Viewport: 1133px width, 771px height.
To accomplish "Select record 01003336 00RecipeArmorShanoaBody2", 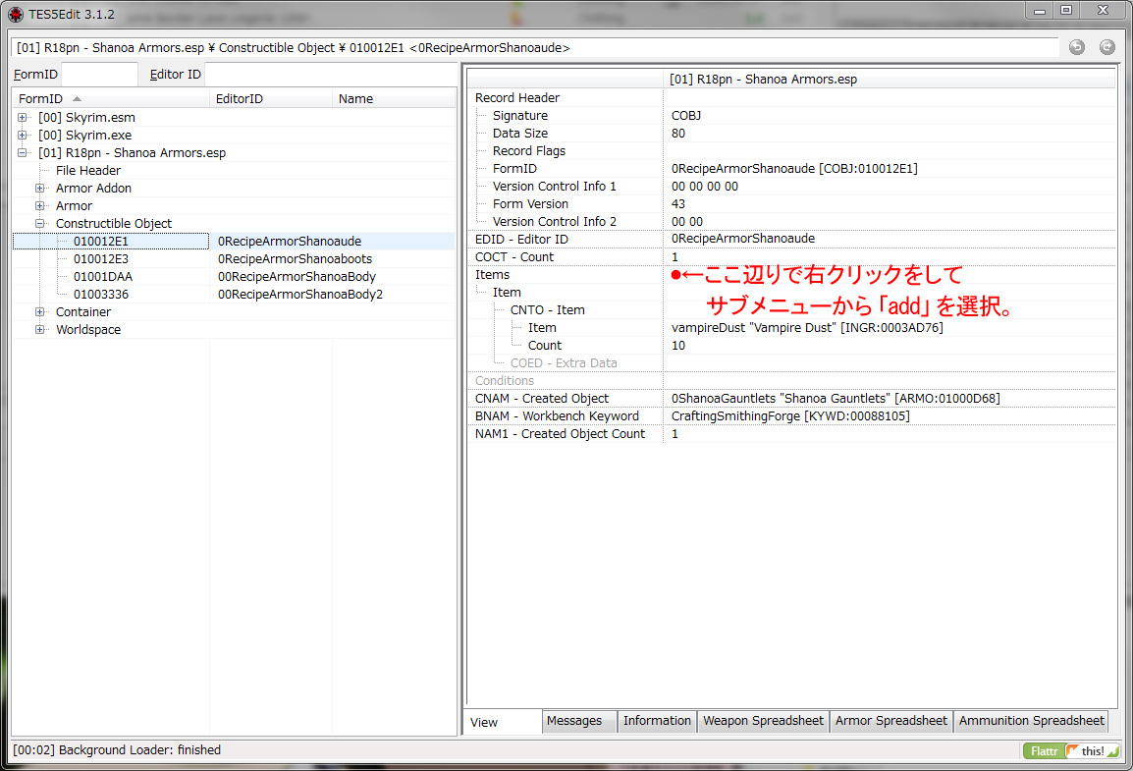I will click(x=235, y=294).
